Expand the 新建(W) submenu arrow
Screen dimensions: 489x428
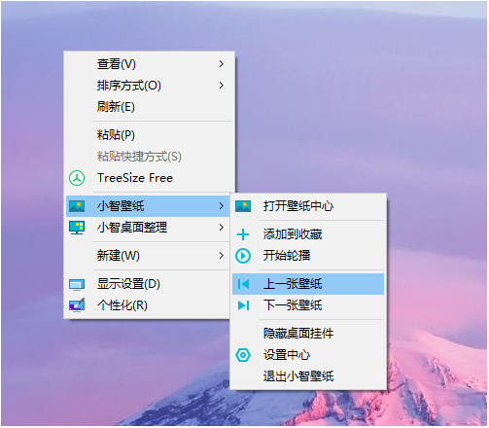tap(222, 256)
